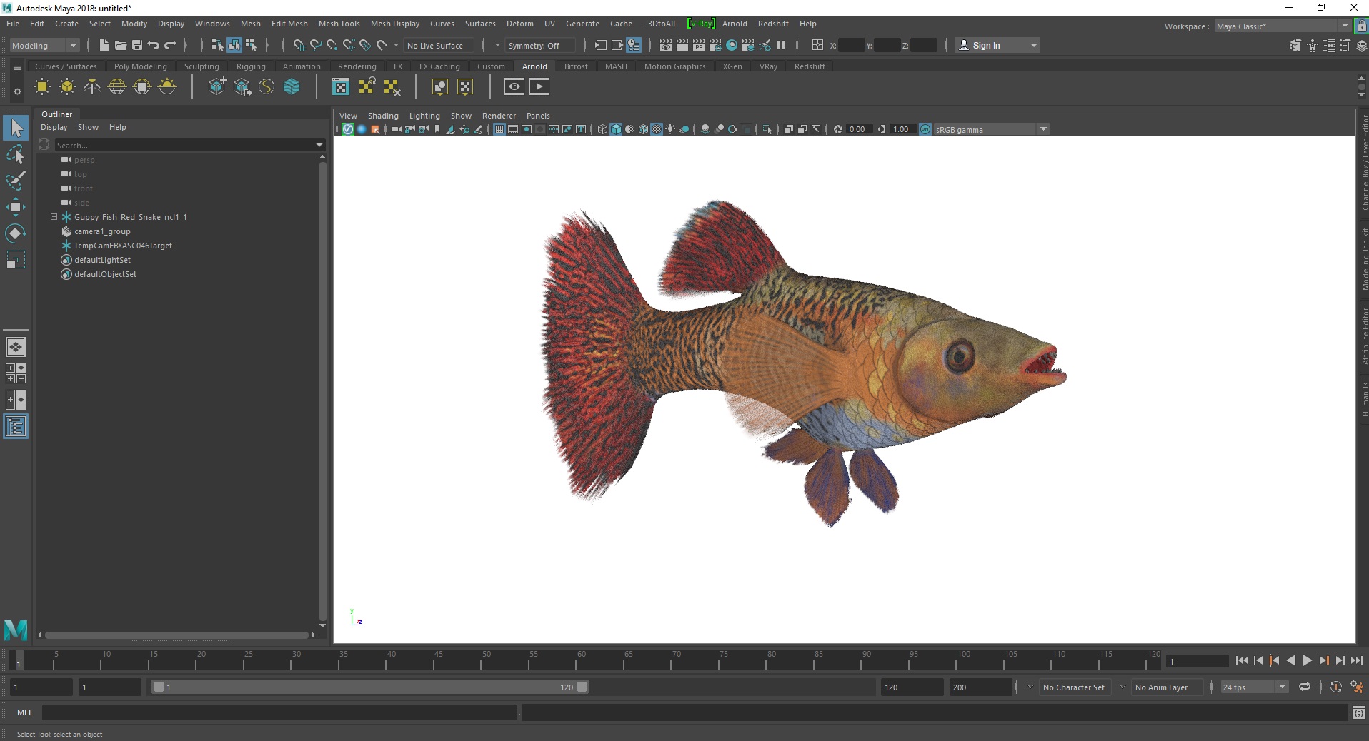Switch to the Poly Modeling shelf tab
The image size is (1369, 741).
point(141,66)
